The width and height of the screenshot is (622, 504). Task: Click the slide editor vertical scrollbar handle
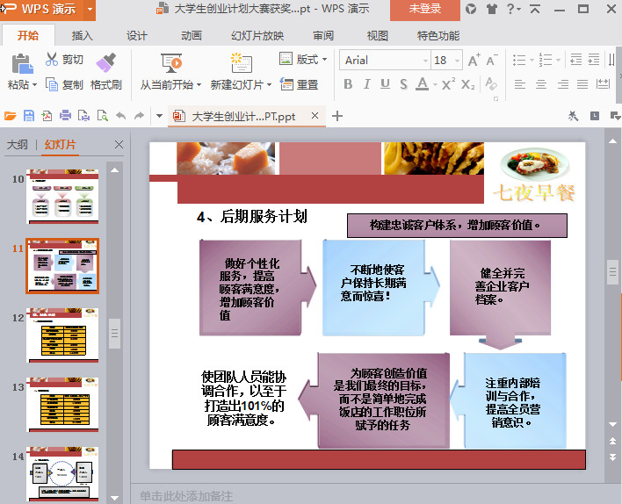tap(613, 272)
